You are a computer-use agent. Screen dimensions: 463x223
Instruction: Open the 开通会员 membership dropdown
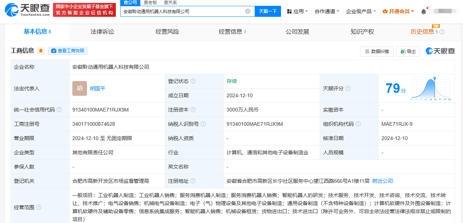coord(398,11)
